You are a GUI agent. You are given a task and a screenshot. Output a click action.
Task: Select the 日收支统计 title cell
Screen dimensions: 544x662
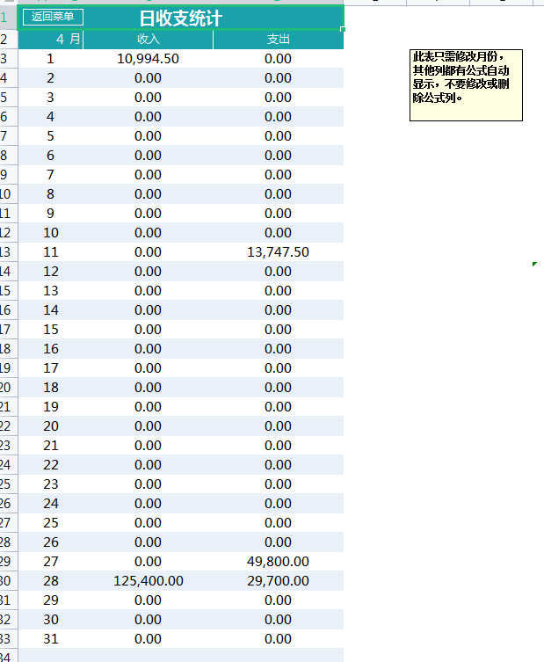(x=181, y=18)
